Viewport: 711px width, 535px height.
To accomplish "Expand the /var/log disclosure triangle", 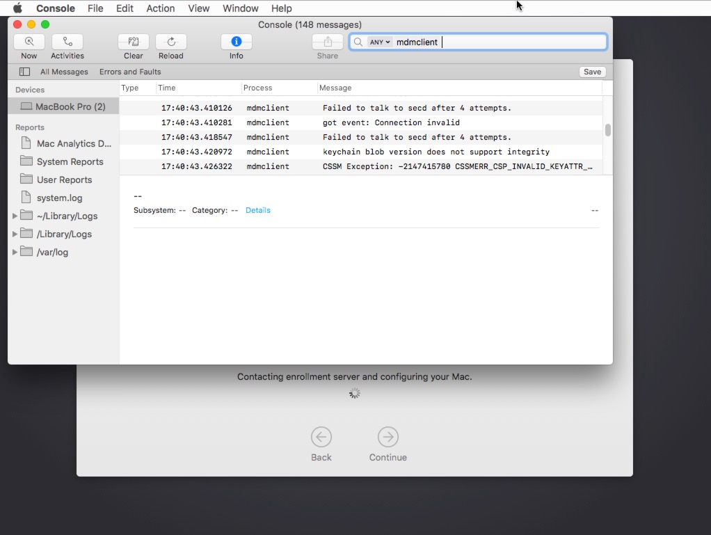I will (x=15, y=252).
